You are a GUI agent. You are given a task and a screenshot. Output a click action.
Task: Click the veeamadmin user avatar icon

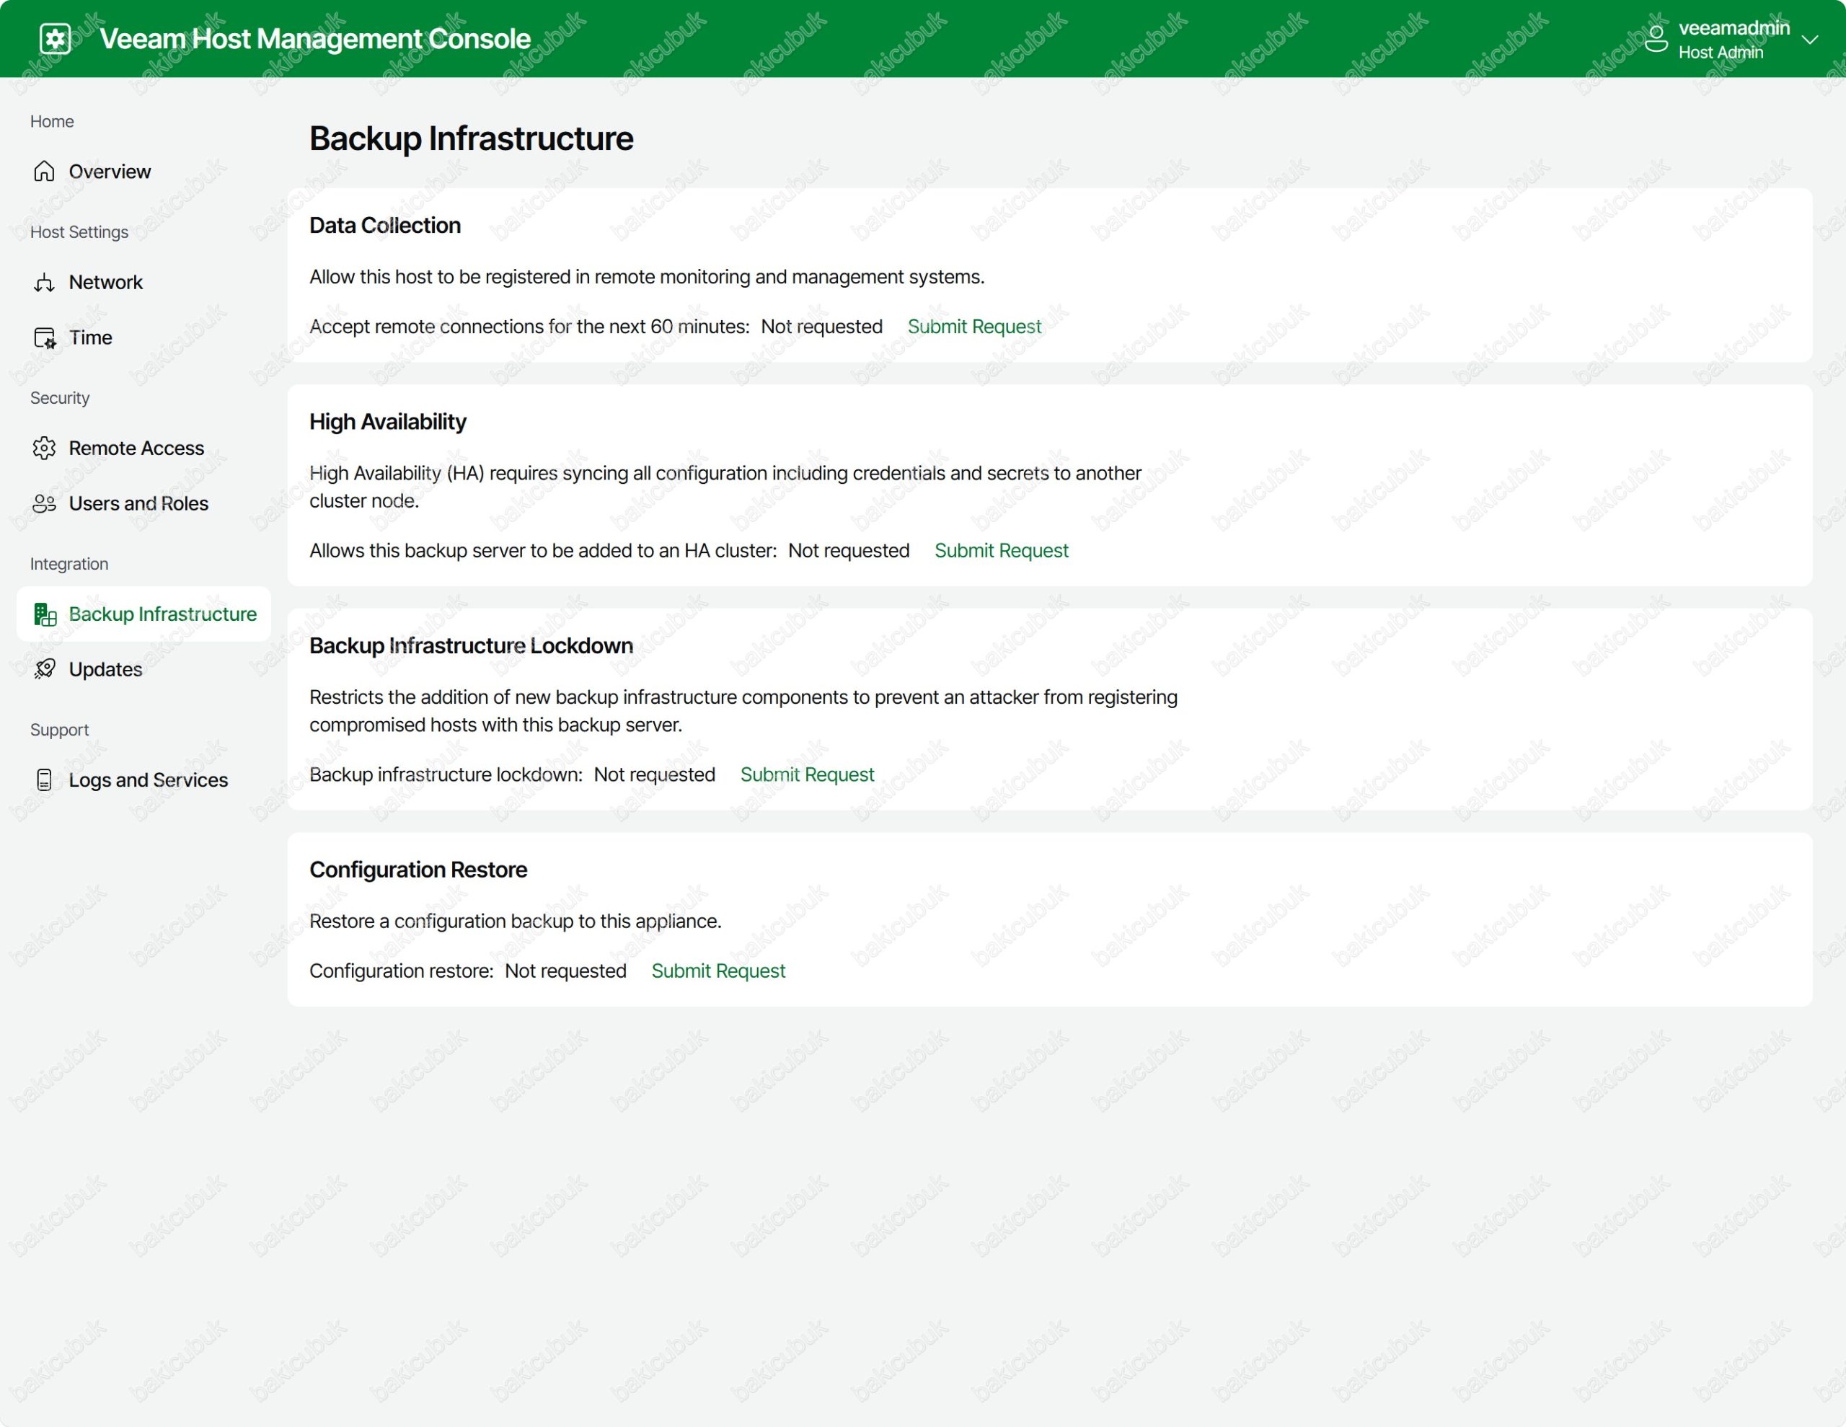point(1656,39)
